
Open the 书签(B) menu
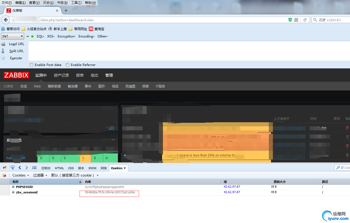(x=62, y=3)
